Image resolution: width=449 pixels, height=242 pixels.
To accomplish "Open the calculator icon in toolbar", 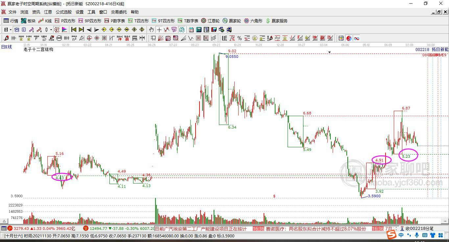I will pyautogui.click(x=199, y=30).
